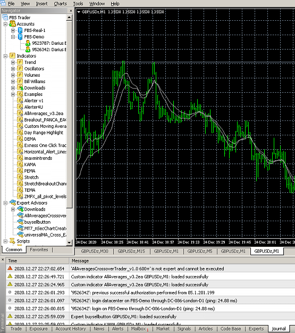Expand Expert Advisors Downloads folder
295x333 pixels.
tap(13, 209)
